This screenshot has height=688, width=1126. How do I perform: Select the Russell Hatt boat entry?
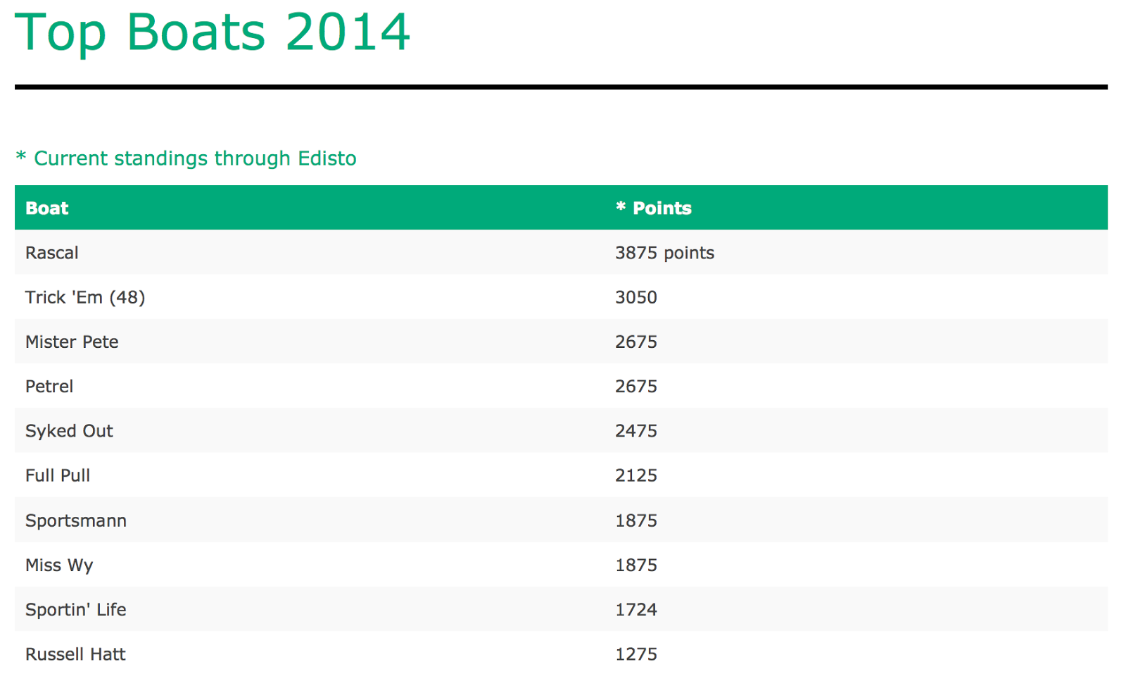coord(75,654)
